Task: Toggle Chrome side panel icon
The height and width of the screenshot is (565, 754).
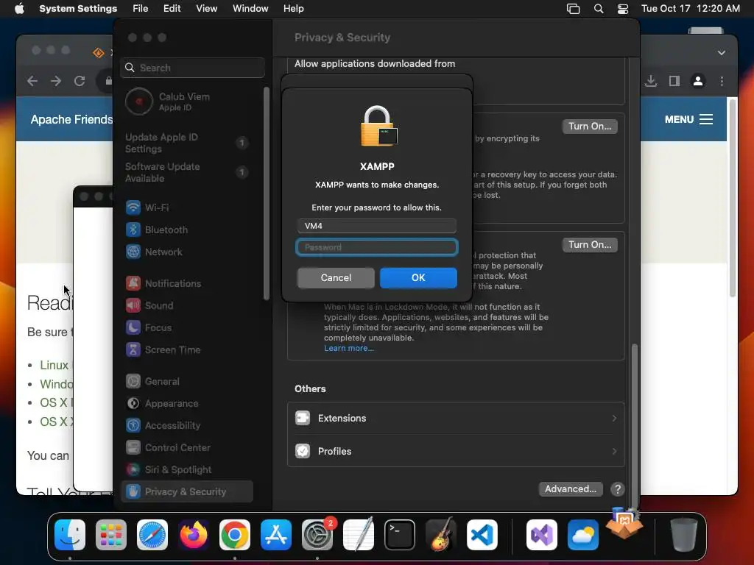Action: pyautogui.click(x=674, y=81)
